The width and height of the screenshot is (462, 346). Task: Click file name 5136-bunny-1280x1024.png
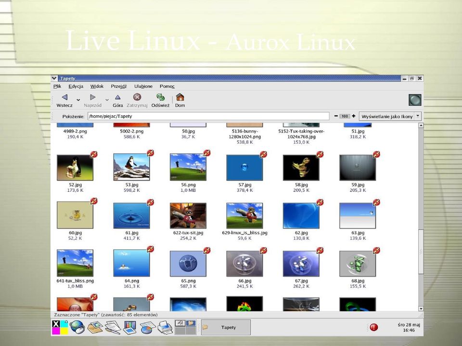click(x=244, y=134)
